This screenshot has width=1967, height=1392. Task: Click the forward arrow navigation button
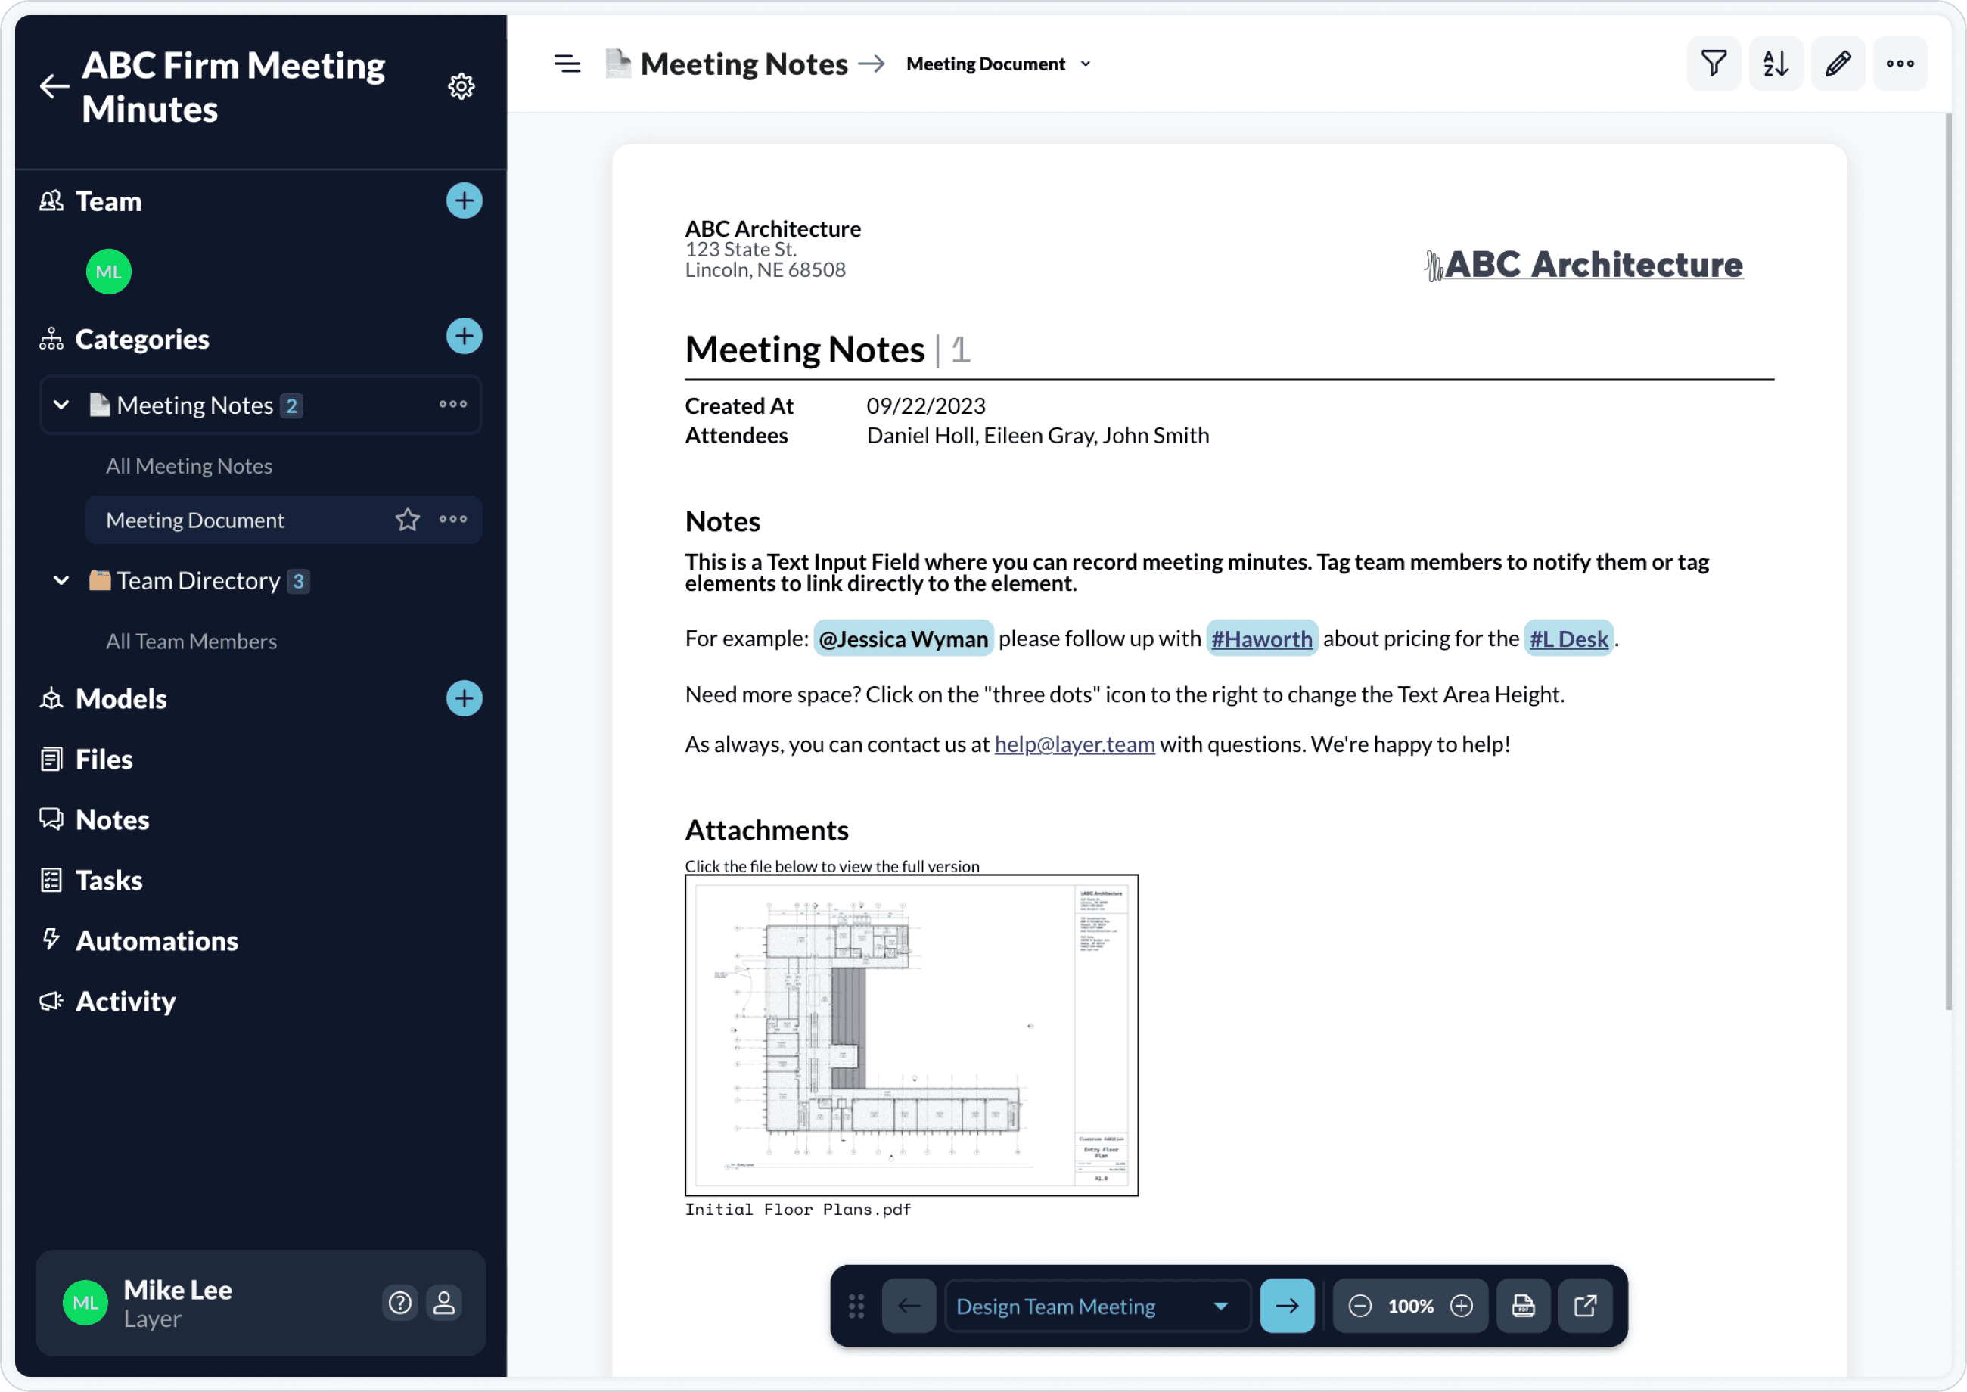[1288, 1306]
